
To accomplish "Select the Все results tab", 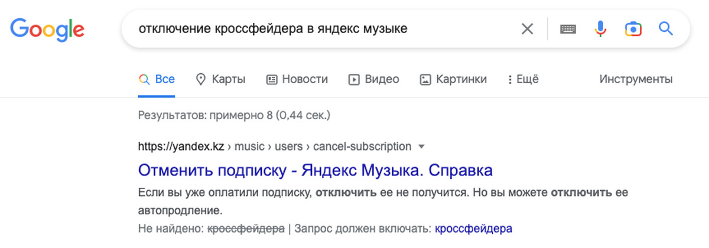I will tap(157, 79).
